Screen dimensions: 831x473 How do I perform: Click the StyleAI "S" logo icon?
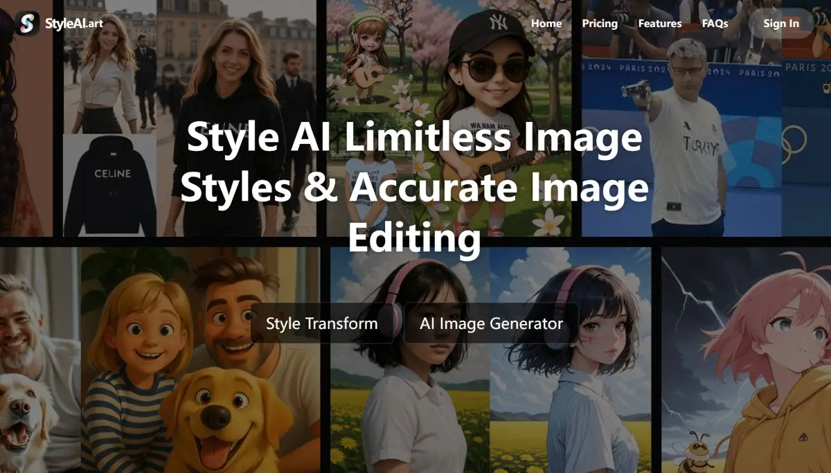point(29,22)
